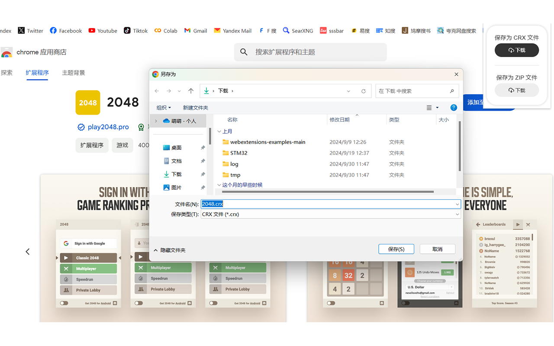Open the 知搜 bookmark

coord(386,31)
